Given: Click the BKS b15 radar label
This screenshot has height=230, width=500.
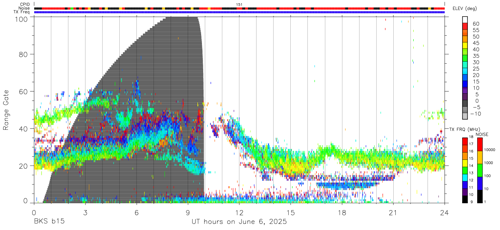Looking at the screenshot, I should pyautogui.click(x=49, y=222).
